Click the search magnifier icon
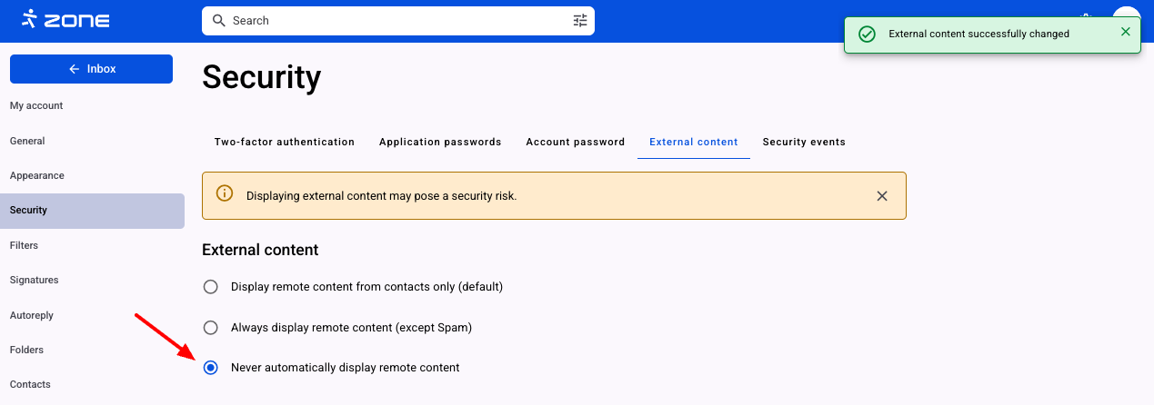The image size is (1154, 405). (x=218, y=20)
